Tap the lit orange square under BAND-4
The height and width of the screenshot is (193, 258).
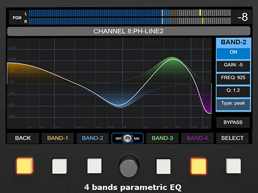click(x=199, y=166)
